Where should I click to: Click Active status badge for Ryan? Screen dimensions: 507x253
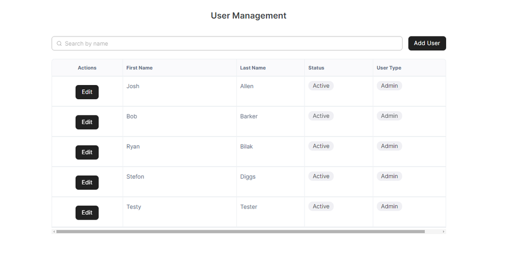click(x=321, y=146)
